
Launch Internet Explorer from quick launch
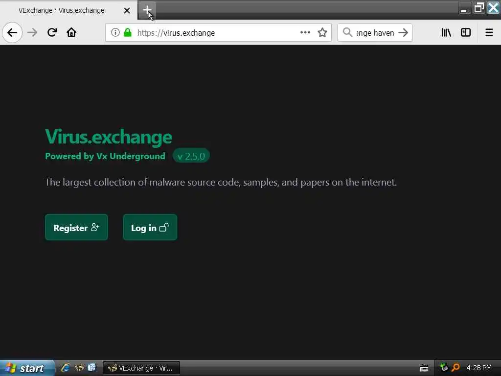pyautogui.click(x=66, y=368)
